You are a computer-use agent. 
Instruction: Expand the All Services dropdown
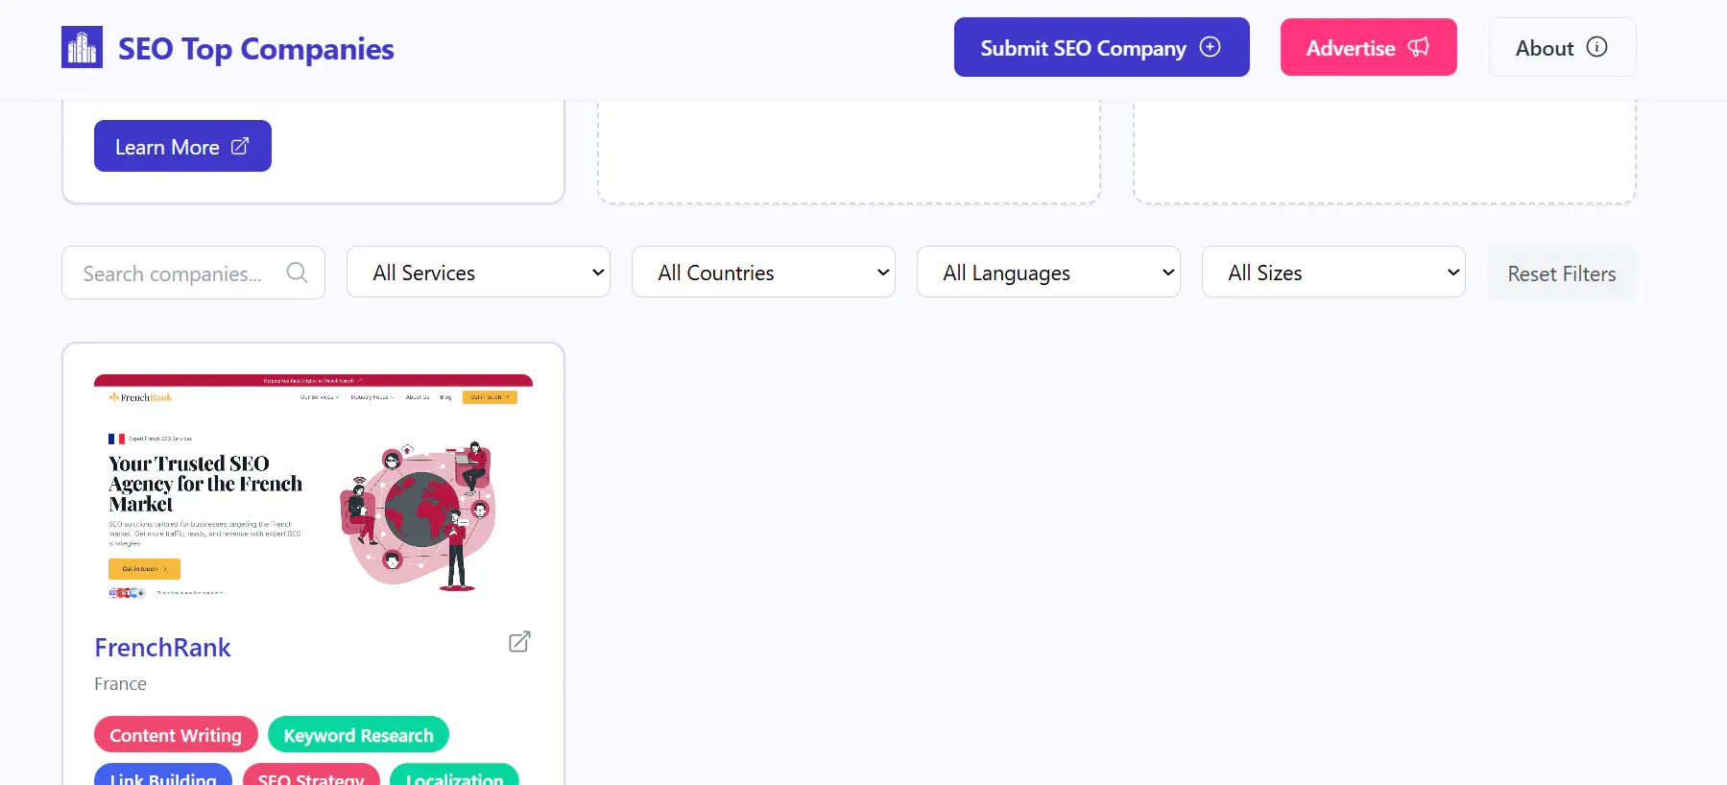coord(478,273)
